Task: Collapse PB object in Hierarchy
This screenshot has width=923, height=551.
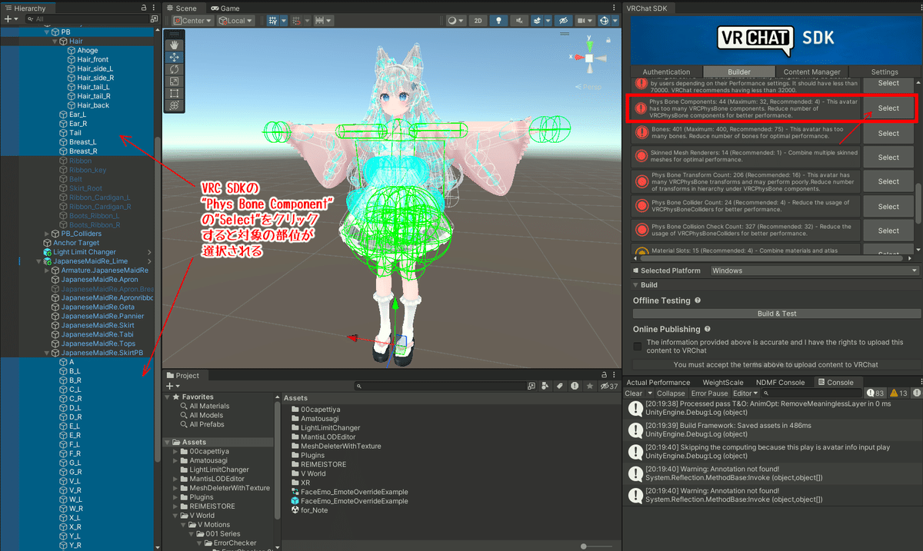Action: pyautogui.click(x=46, y=32)
